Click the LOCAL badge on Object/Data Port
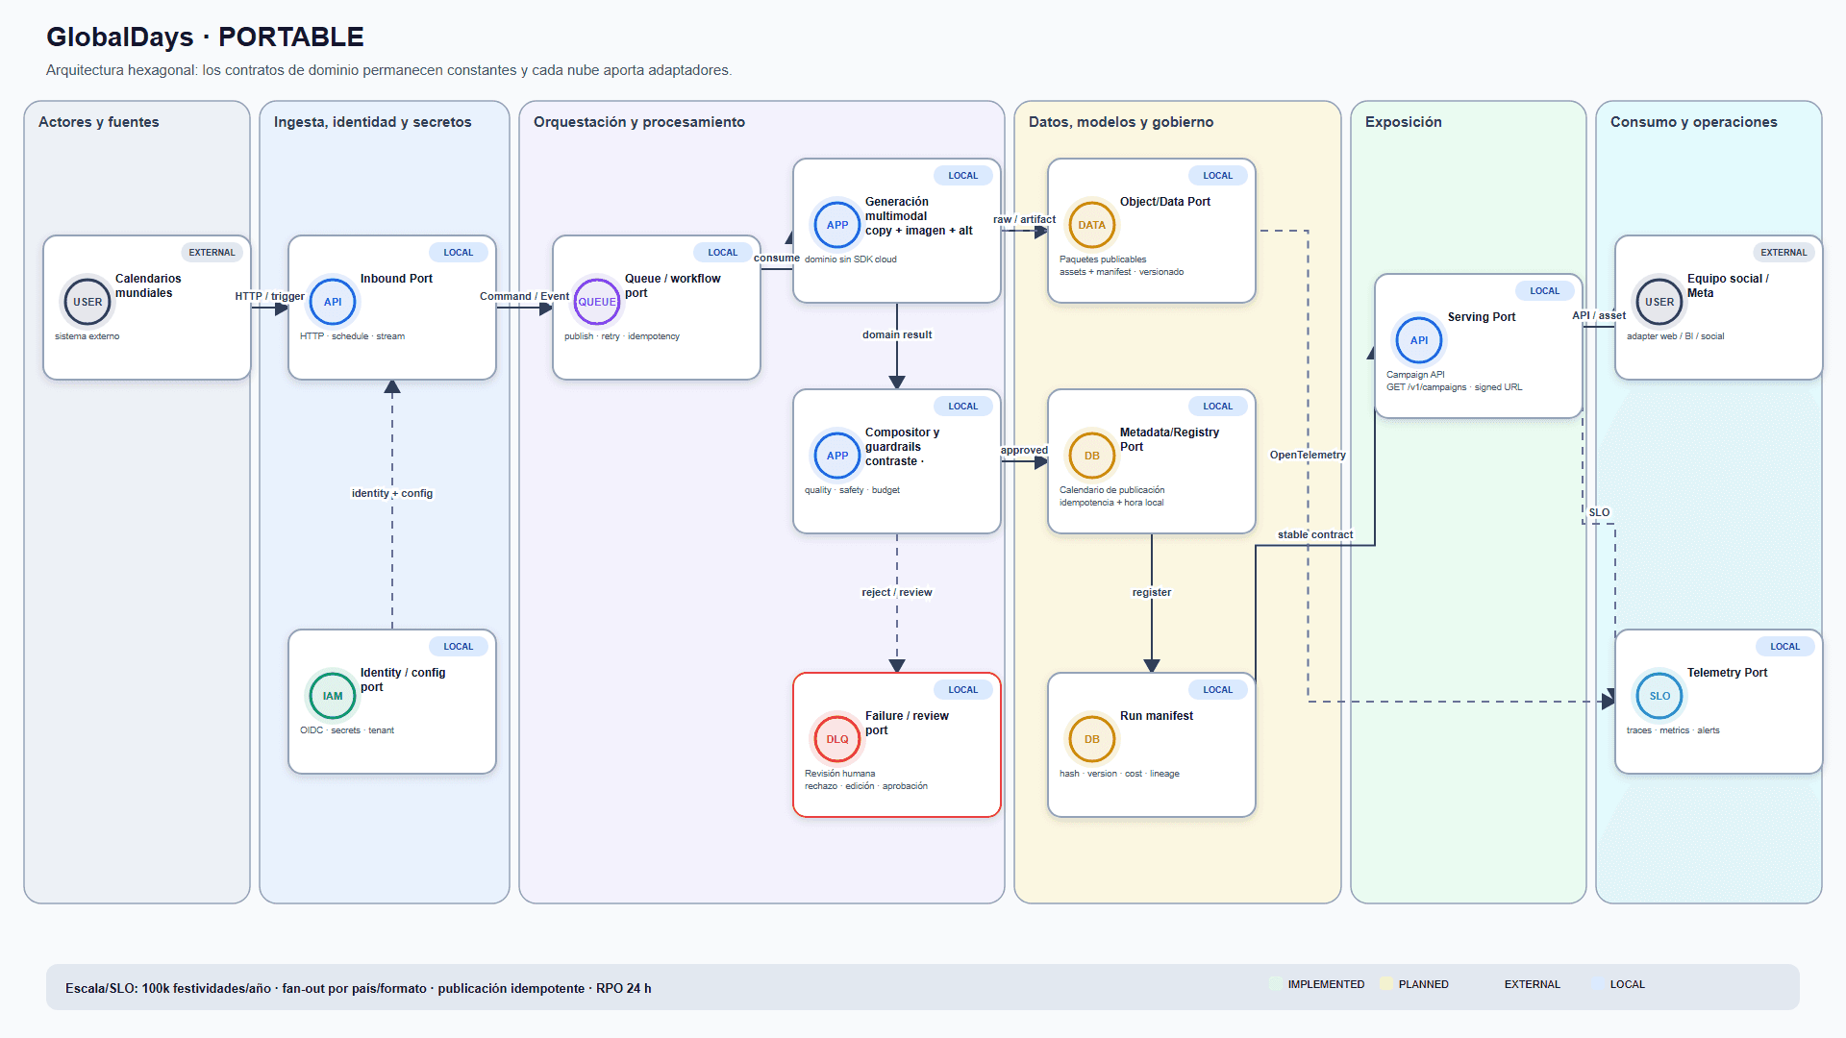Image resolution: width=1846 pixels, height=1038 pixels. tap(1218, 176)
